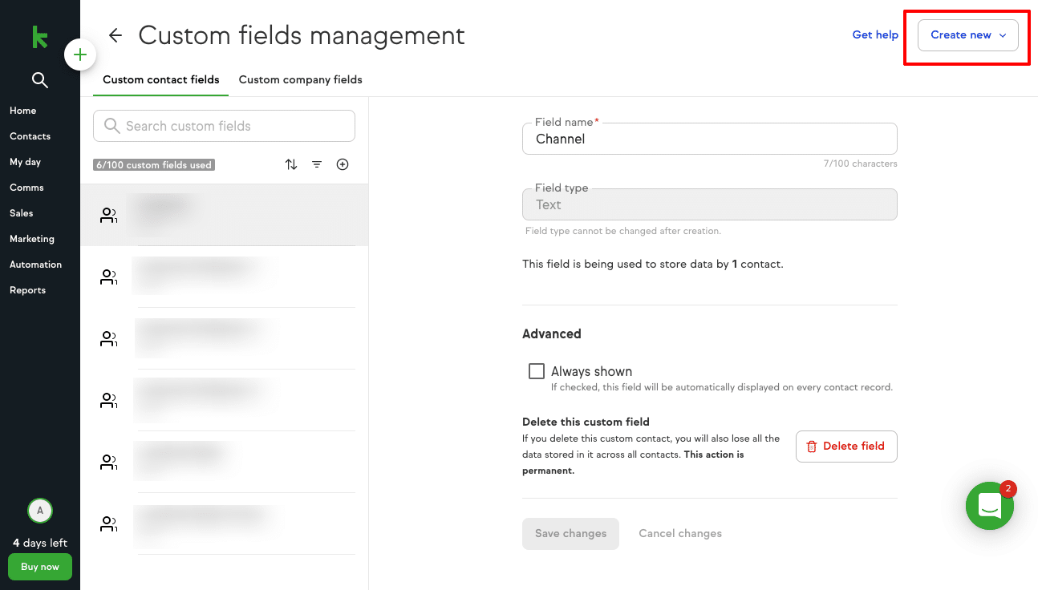Image resolution: width=1038 pixels, height=590 pixels.
Task: Click the contact icon beside the first field
Action: [x=108, y=214]
